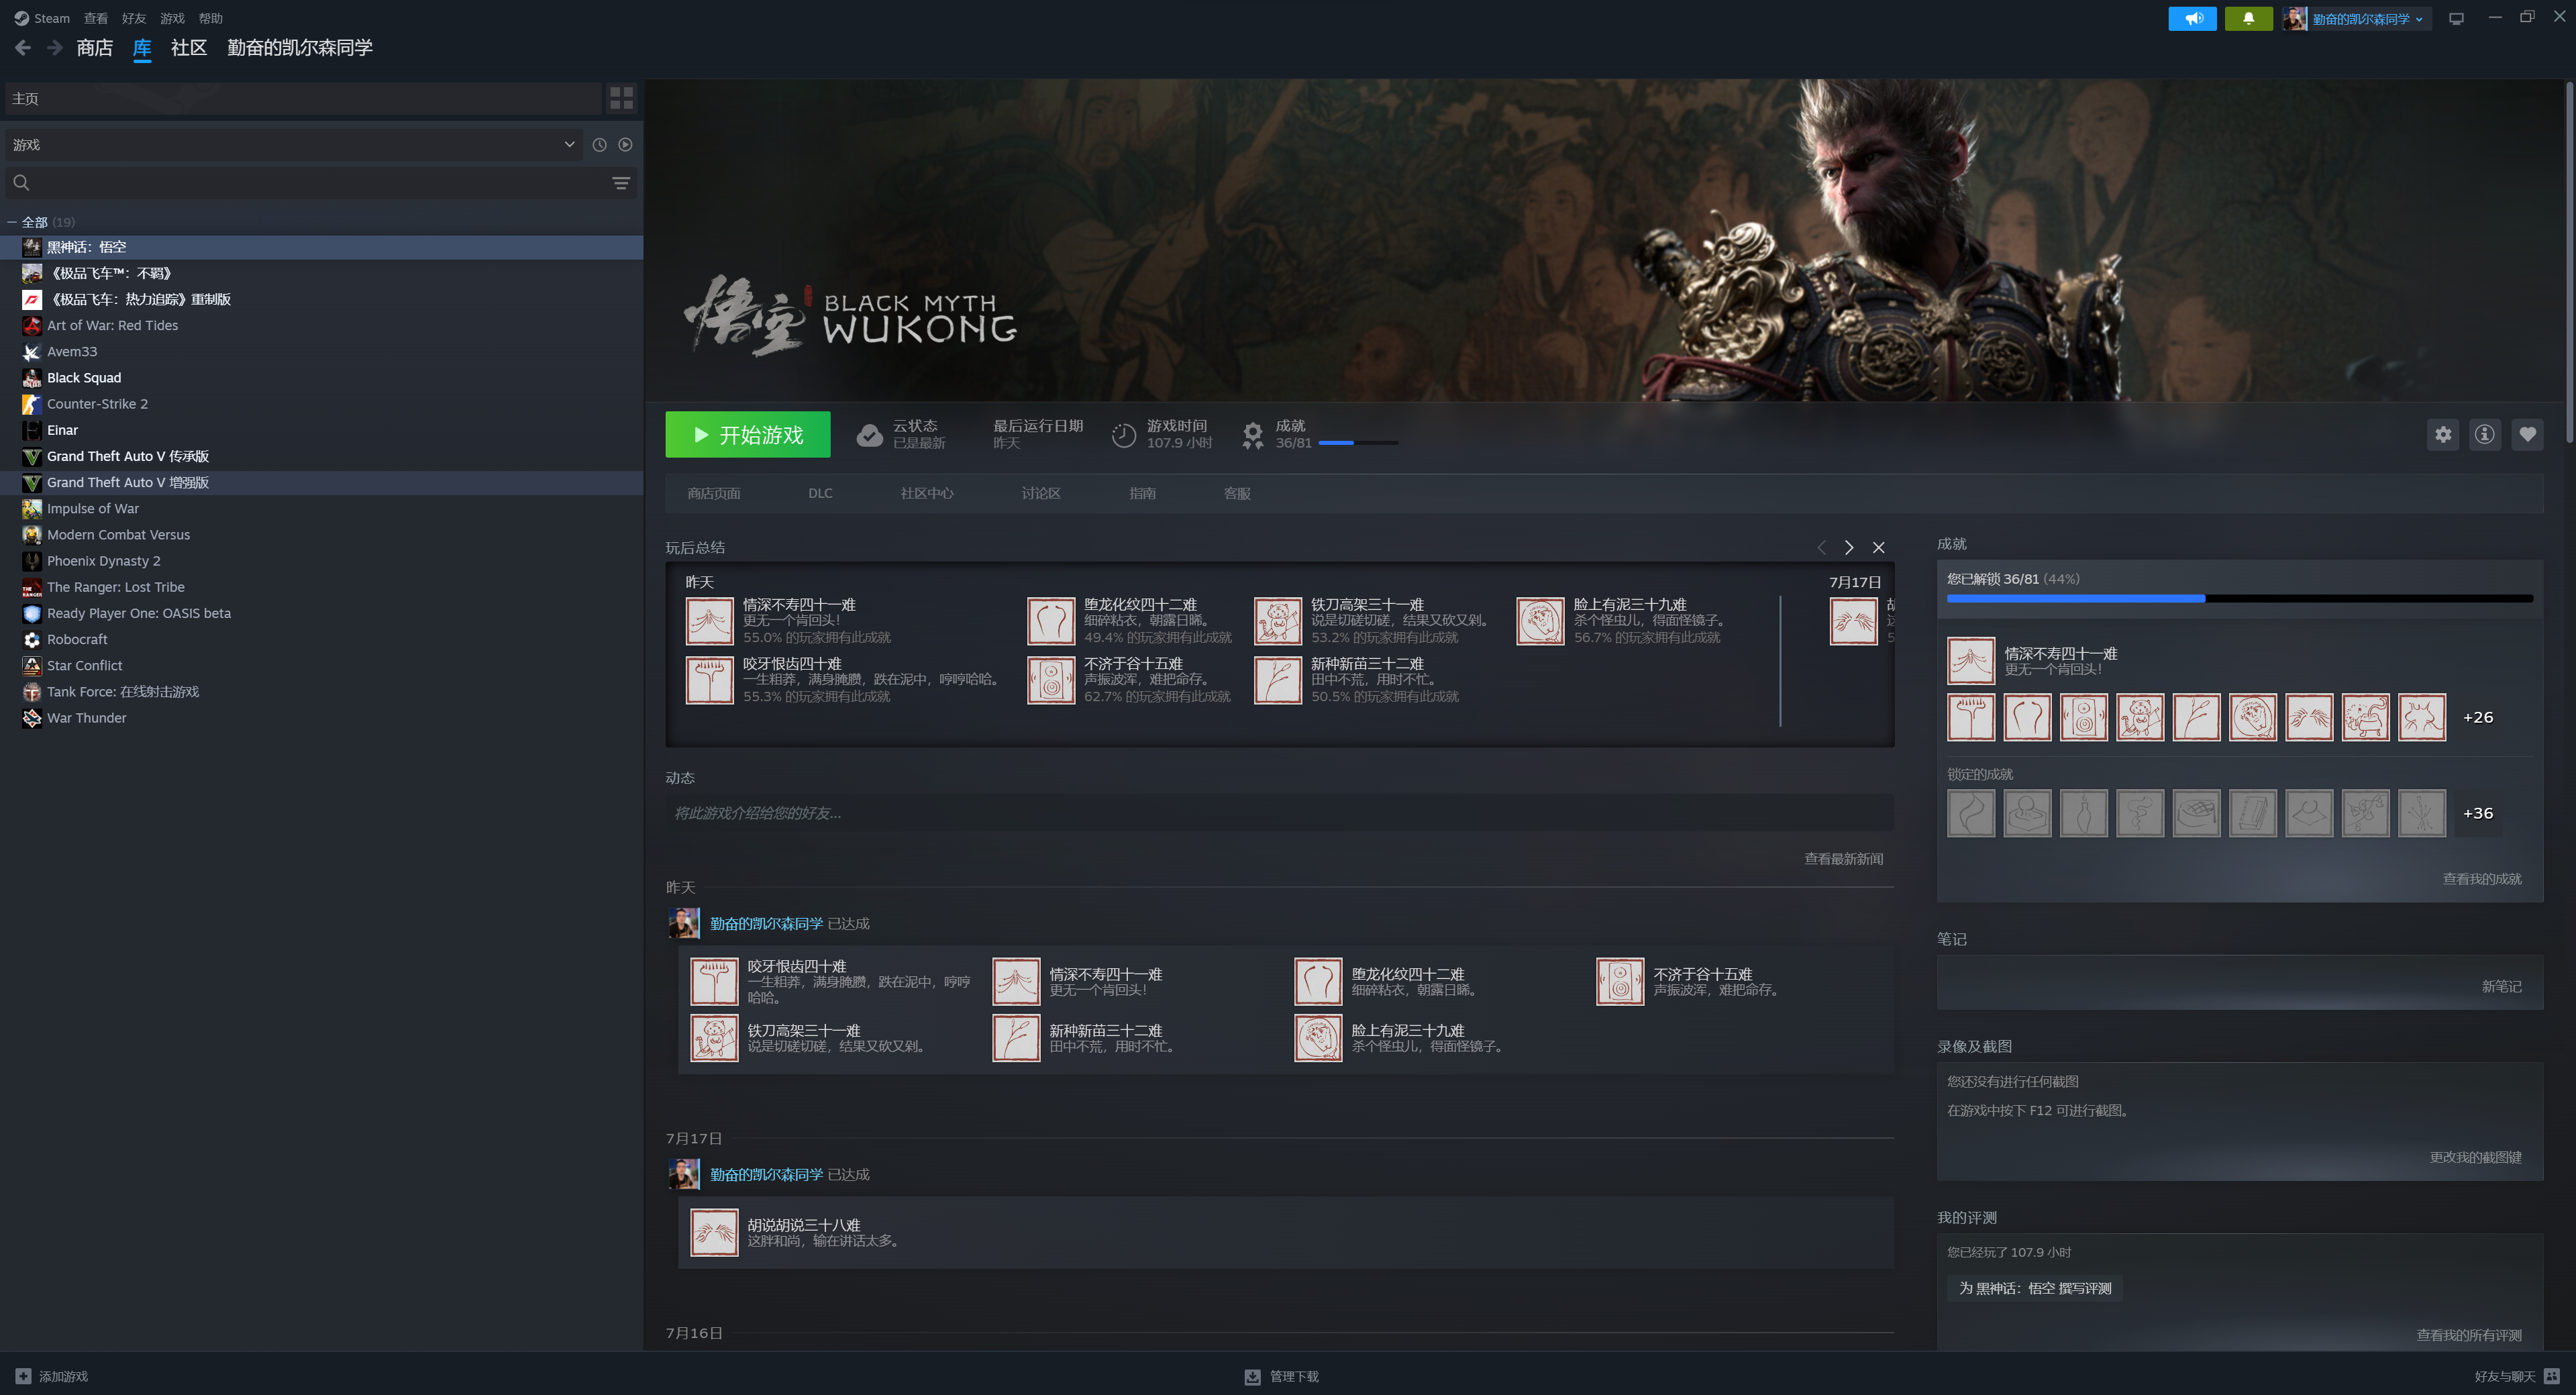The width and height of the screenshot is (2576, 1395).
Task: Open the announcements megaphone icon
Action: tap(2192, 18)
